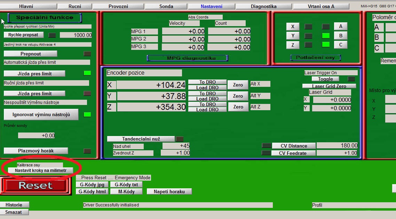Toggle Tandencialní nuž mode
396x219 pixels.
click(141, 139)
